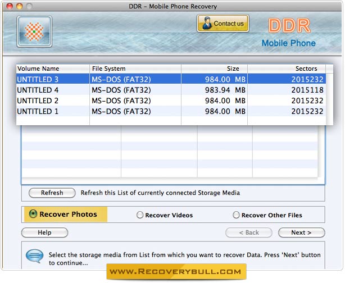Click the 2015118 sectors value
Image resolution: width=345 pixels, height=283 pixels.
pyautogui.click(x=307, y=90)
